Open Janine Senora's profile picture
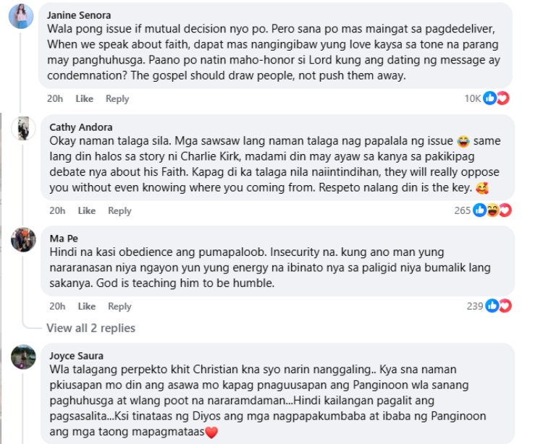This screenshot has height=444, width=543. pyautogui.click(x=21, y=15)
